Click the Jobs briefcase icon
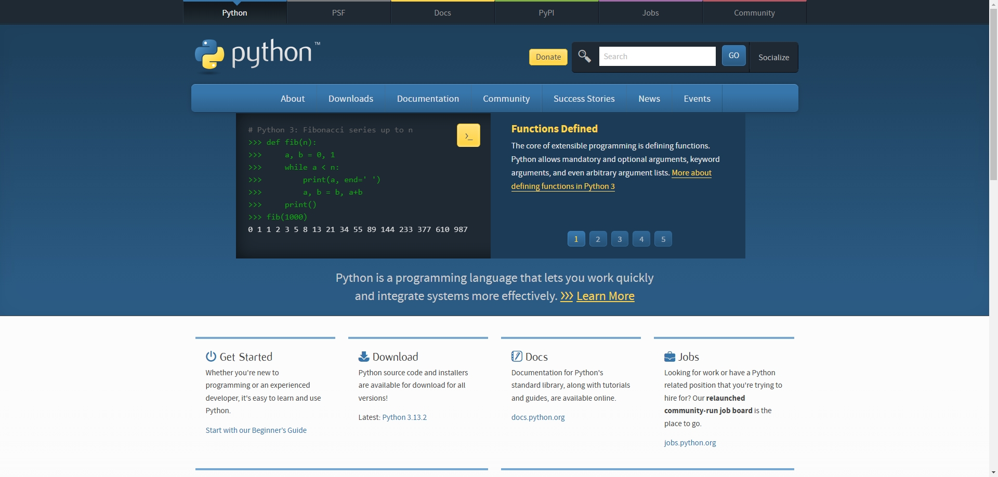The height and width of the screenshot is (477, 998). click(669, 356)
